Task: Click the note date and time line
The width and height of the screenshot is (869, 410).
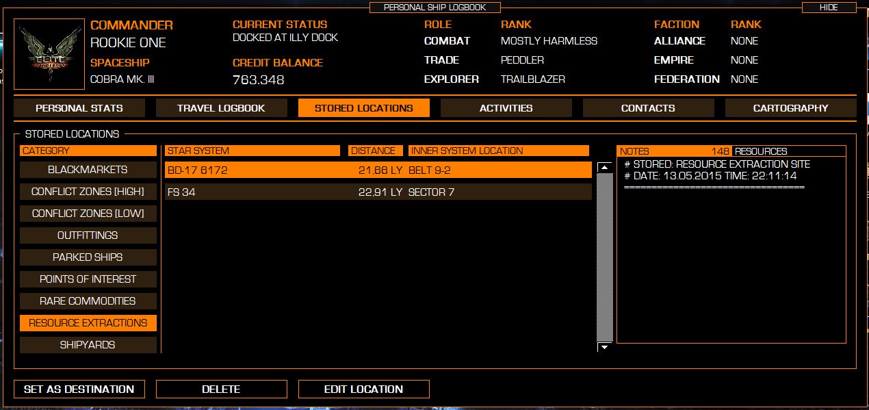Action: pyautogui.click(x=710, y=176)
